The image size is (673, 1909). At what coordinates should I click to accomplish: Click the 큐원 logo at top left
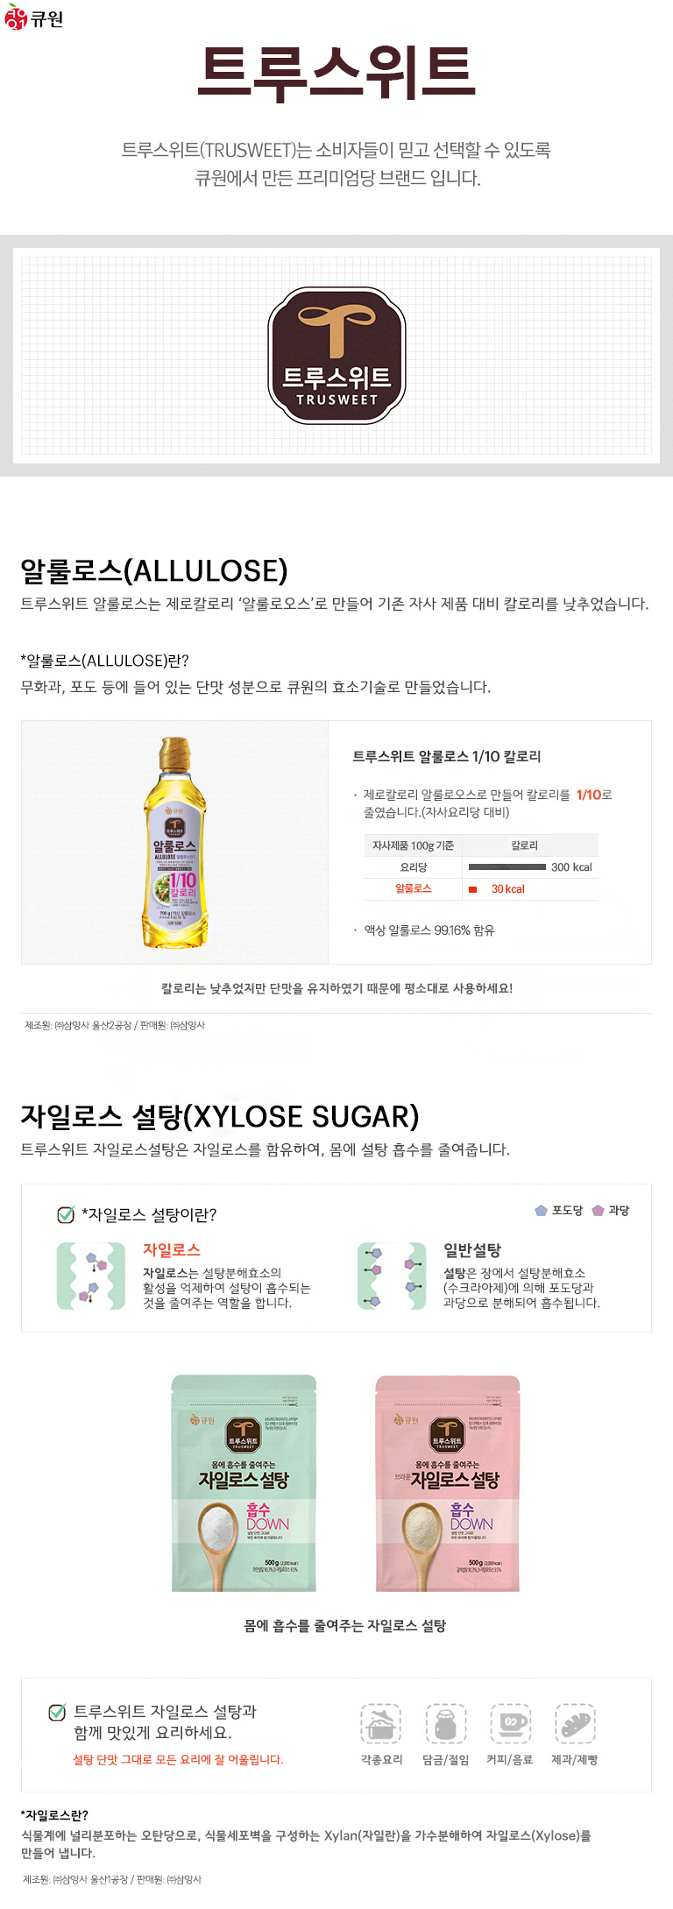click(x=34, y=17)
